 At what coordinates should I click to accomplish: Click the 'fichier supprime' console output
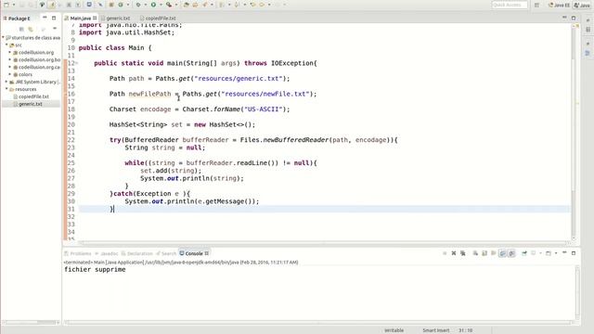pos(95,270)
